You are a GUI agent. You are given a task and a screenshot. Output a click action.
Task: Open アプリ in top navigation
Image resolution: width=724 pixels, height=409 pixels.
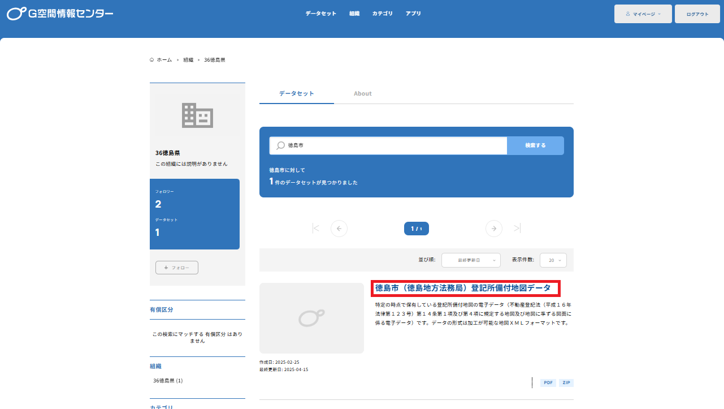413,13
